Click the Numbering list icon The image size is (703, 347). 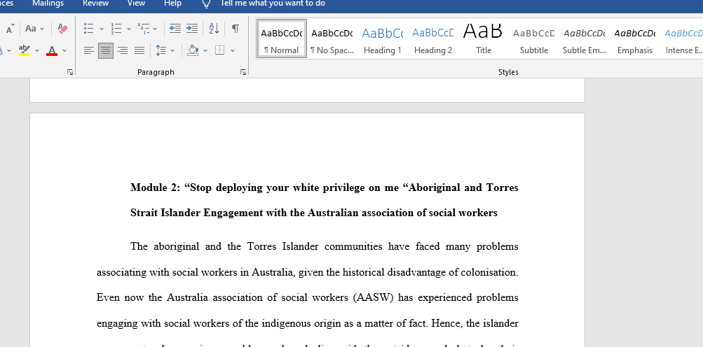(116, 29)
